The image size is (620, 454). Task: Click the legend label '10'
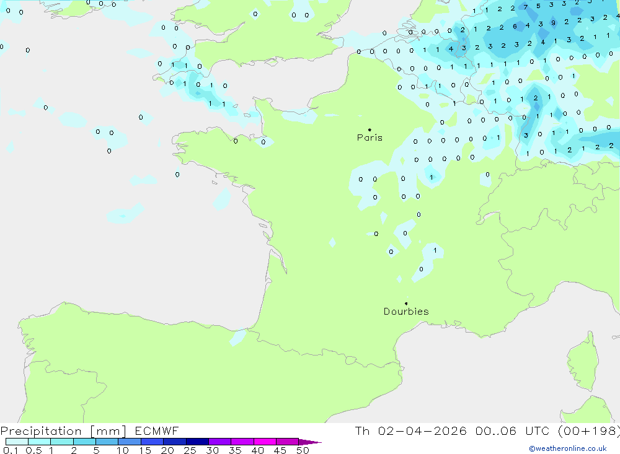tap(123, 450)
